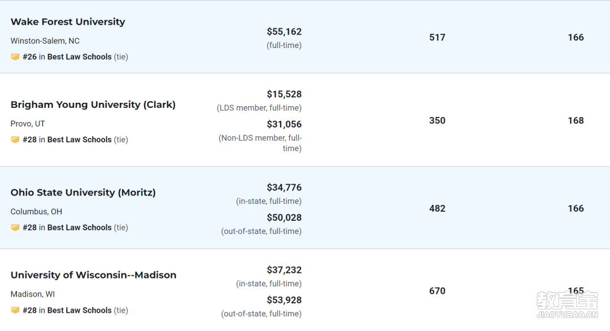Click Best Law Schools link under Brigham Young

80,140
